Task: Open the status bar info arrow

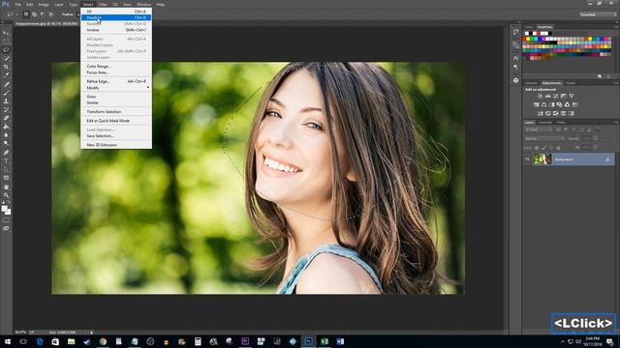Action: click(92, 333)
